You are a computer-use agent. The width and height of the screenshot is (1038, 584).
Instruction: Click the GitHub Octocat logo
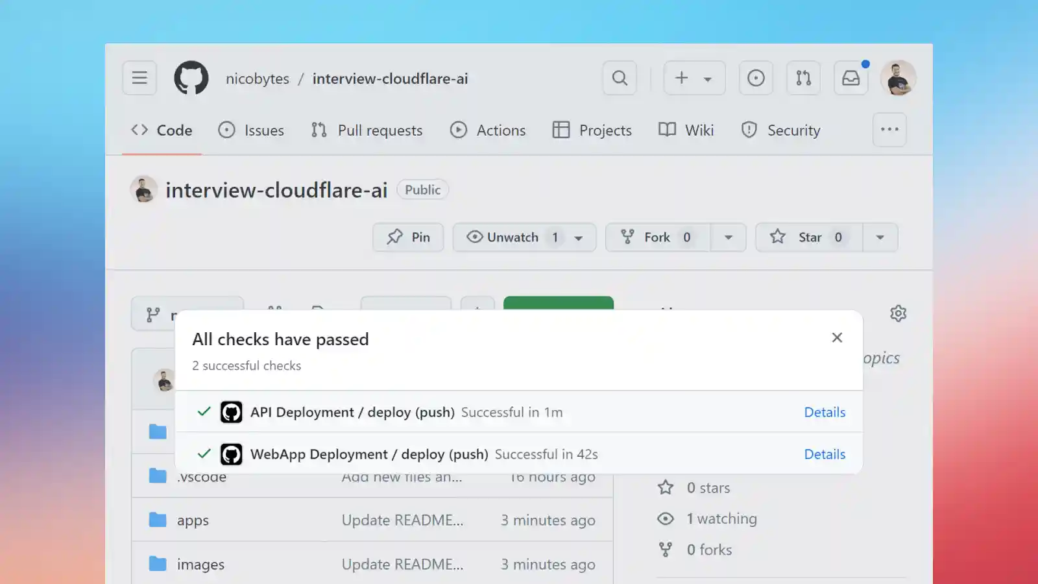pos(191,78)
